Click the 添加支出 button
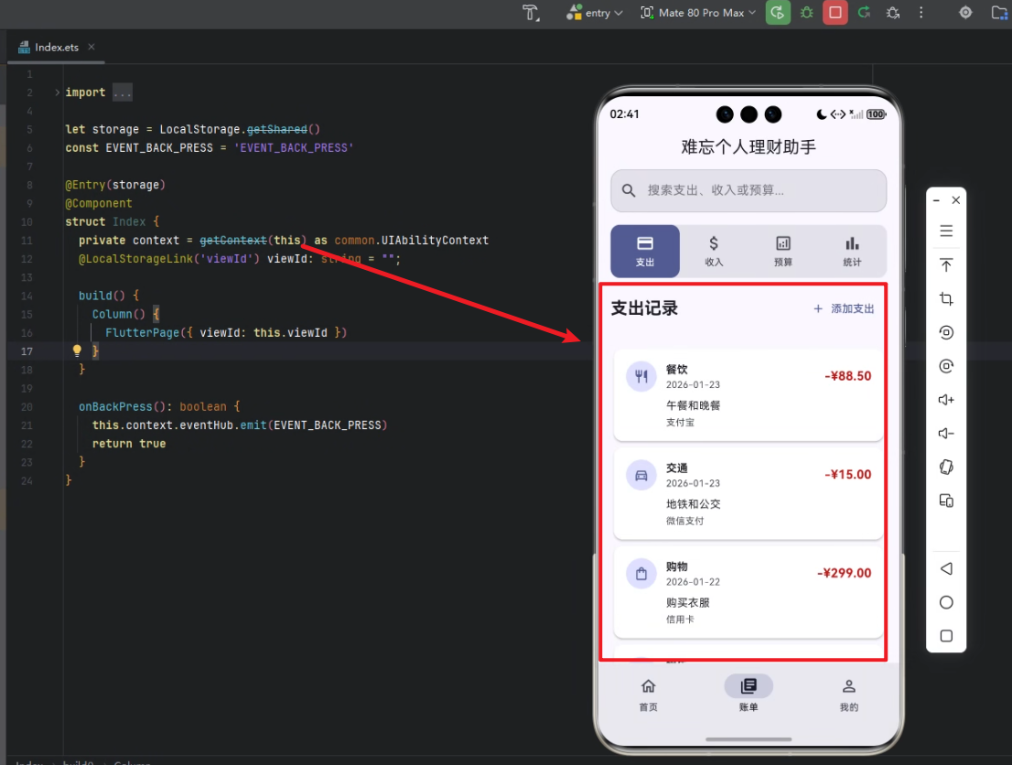The height and width of the screenshot is (765, 1012). pos(844,308)
